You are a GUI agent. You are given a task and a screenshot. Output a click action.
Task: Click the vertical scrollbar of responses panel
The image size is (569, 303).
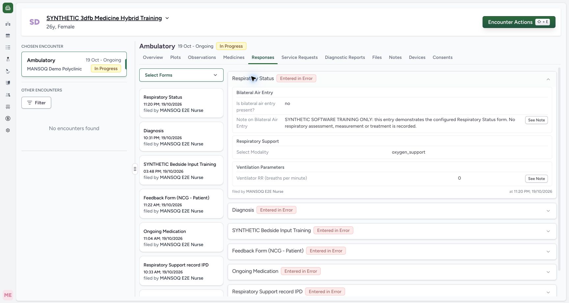pyautogui.click(x=559, y=169)
